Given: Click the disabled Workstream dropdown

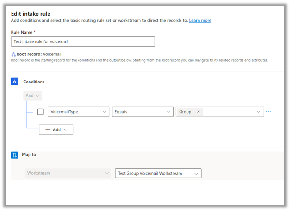Looking at the screenshot, I should tap(68, 174).
